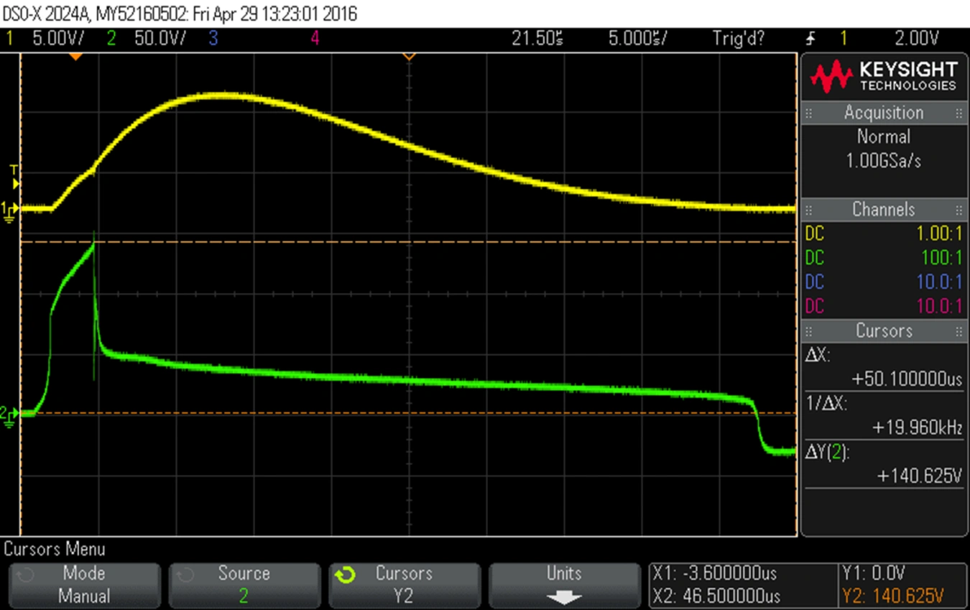Click the solid orange trigger point triangle
Screen dimensions: 970x610
(x=75, y=56)
